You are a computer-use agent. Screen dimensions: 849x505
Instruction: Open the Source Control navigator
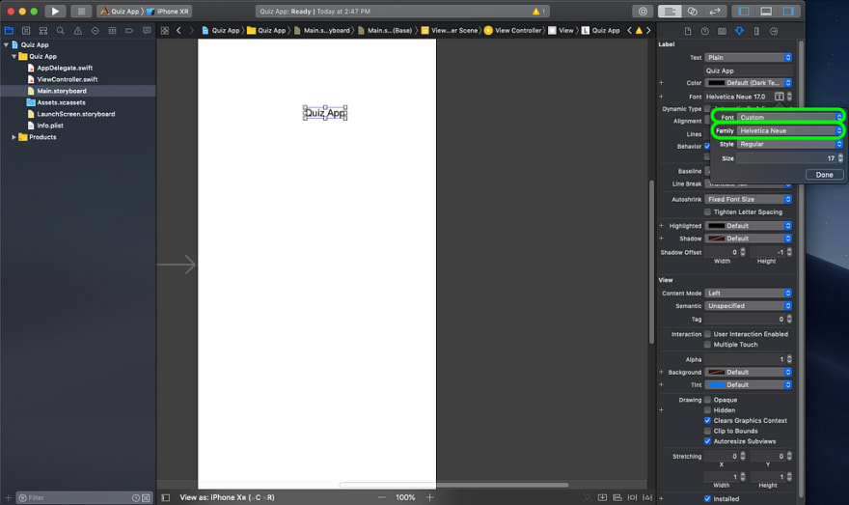point(26,31)
